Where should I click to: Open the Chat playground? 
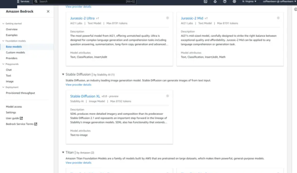point(9,70)
